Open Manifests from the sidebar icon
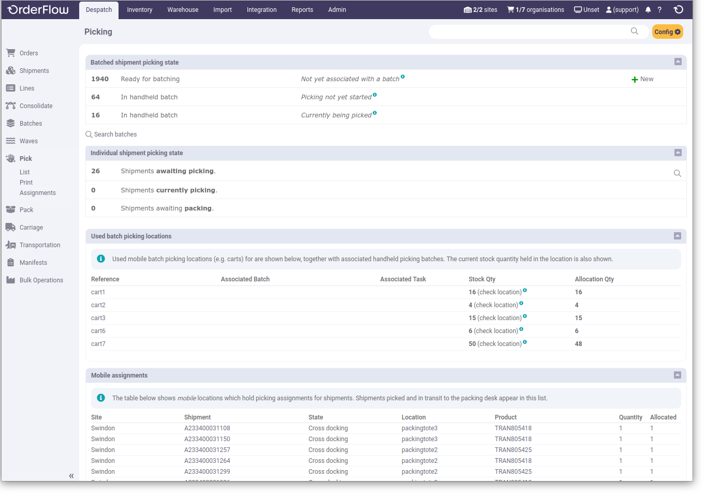 [11, 262]
